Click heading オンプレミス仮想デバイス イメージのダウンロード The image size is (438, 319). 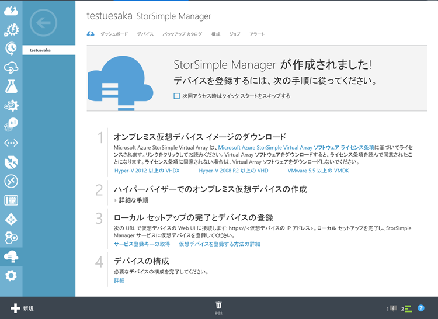200,137
